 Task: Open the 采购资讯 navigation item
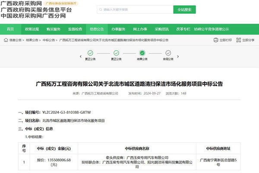pyautogui.click(x=161, y=29)
